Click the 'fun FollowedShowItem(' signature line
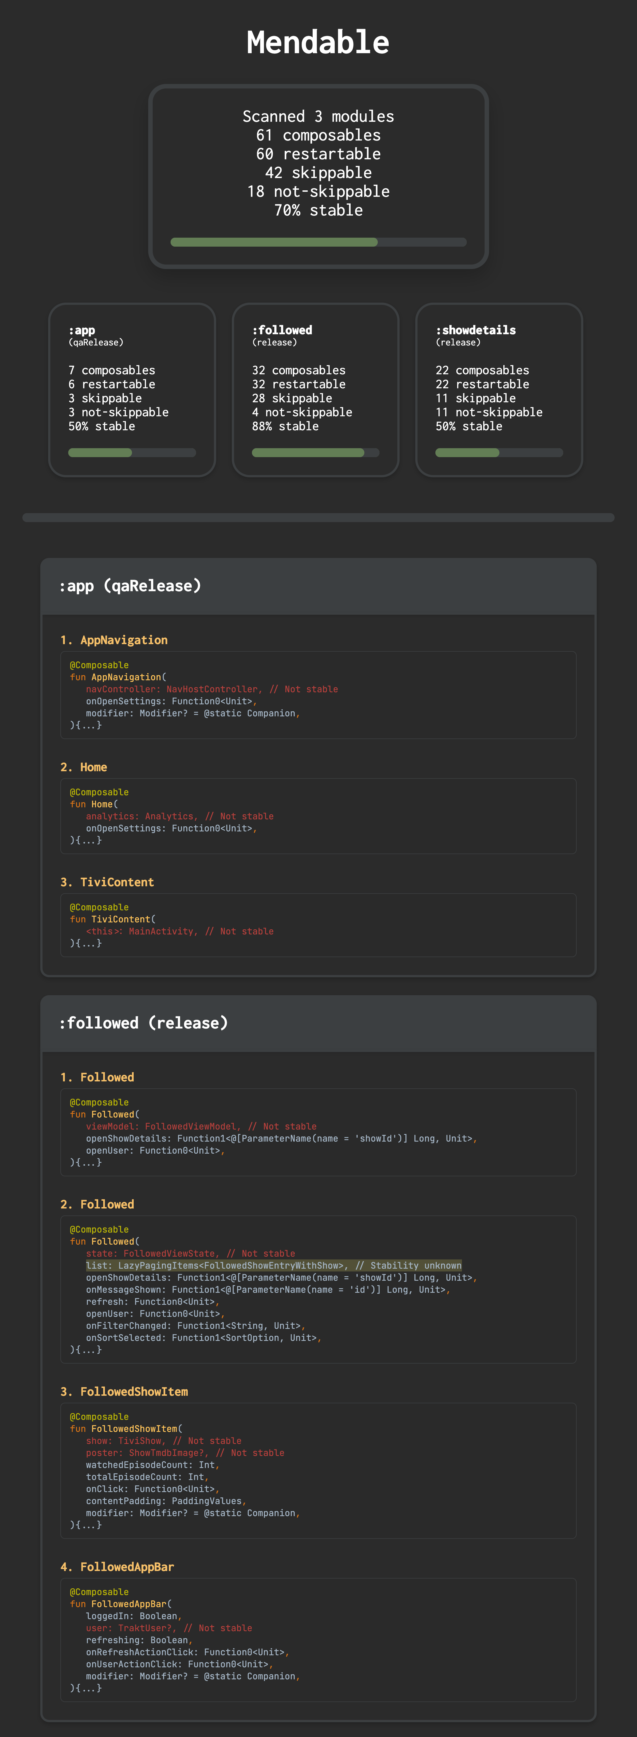The width and height of the screenshot is (637, 1737). coord(126,1429)
